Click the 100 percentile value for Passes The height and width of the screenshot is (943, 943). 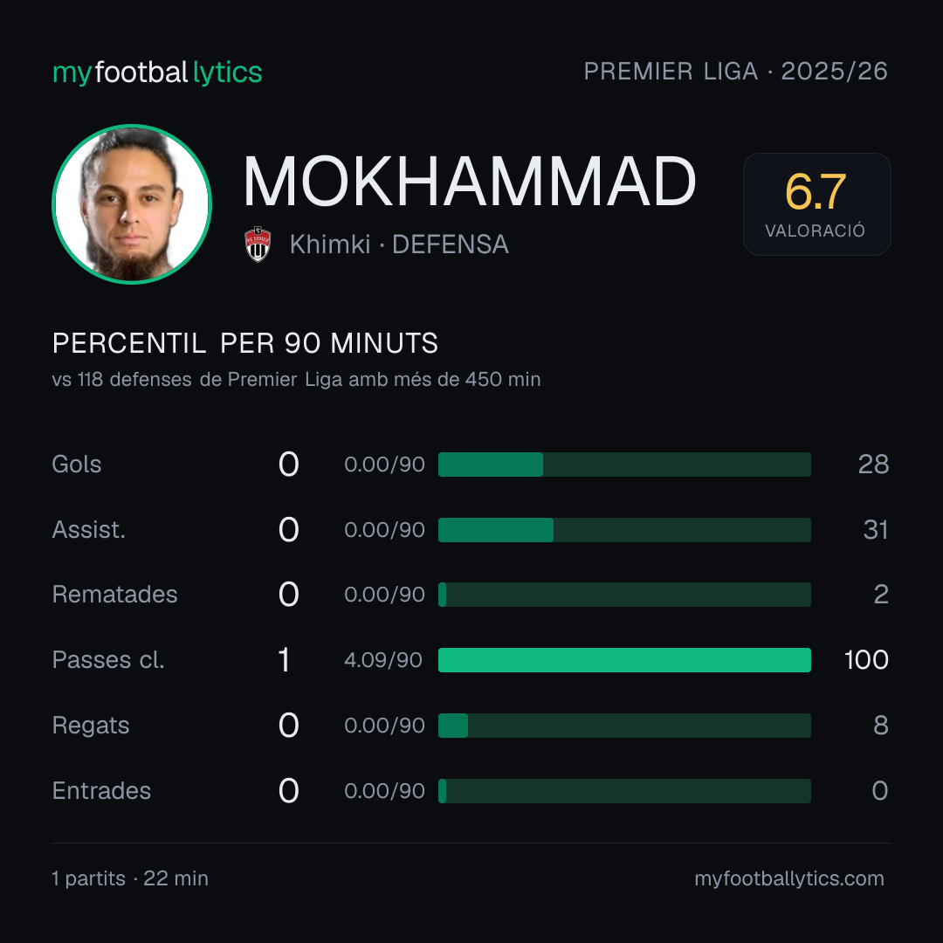(x=866, y=660)
